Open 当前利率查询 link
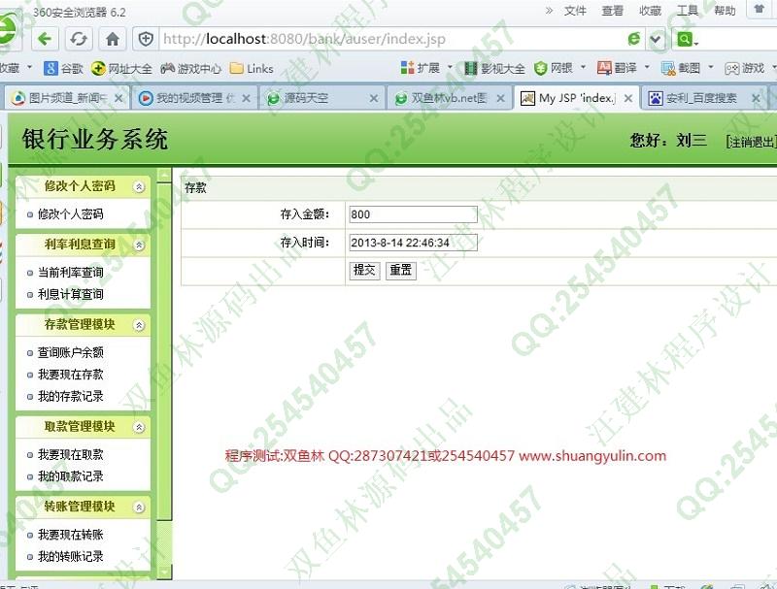This screenshot has width=777, height=589. click(70, 273)
